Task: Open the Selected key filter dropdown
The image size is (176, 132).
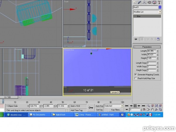Action: [x=114, y=106]
